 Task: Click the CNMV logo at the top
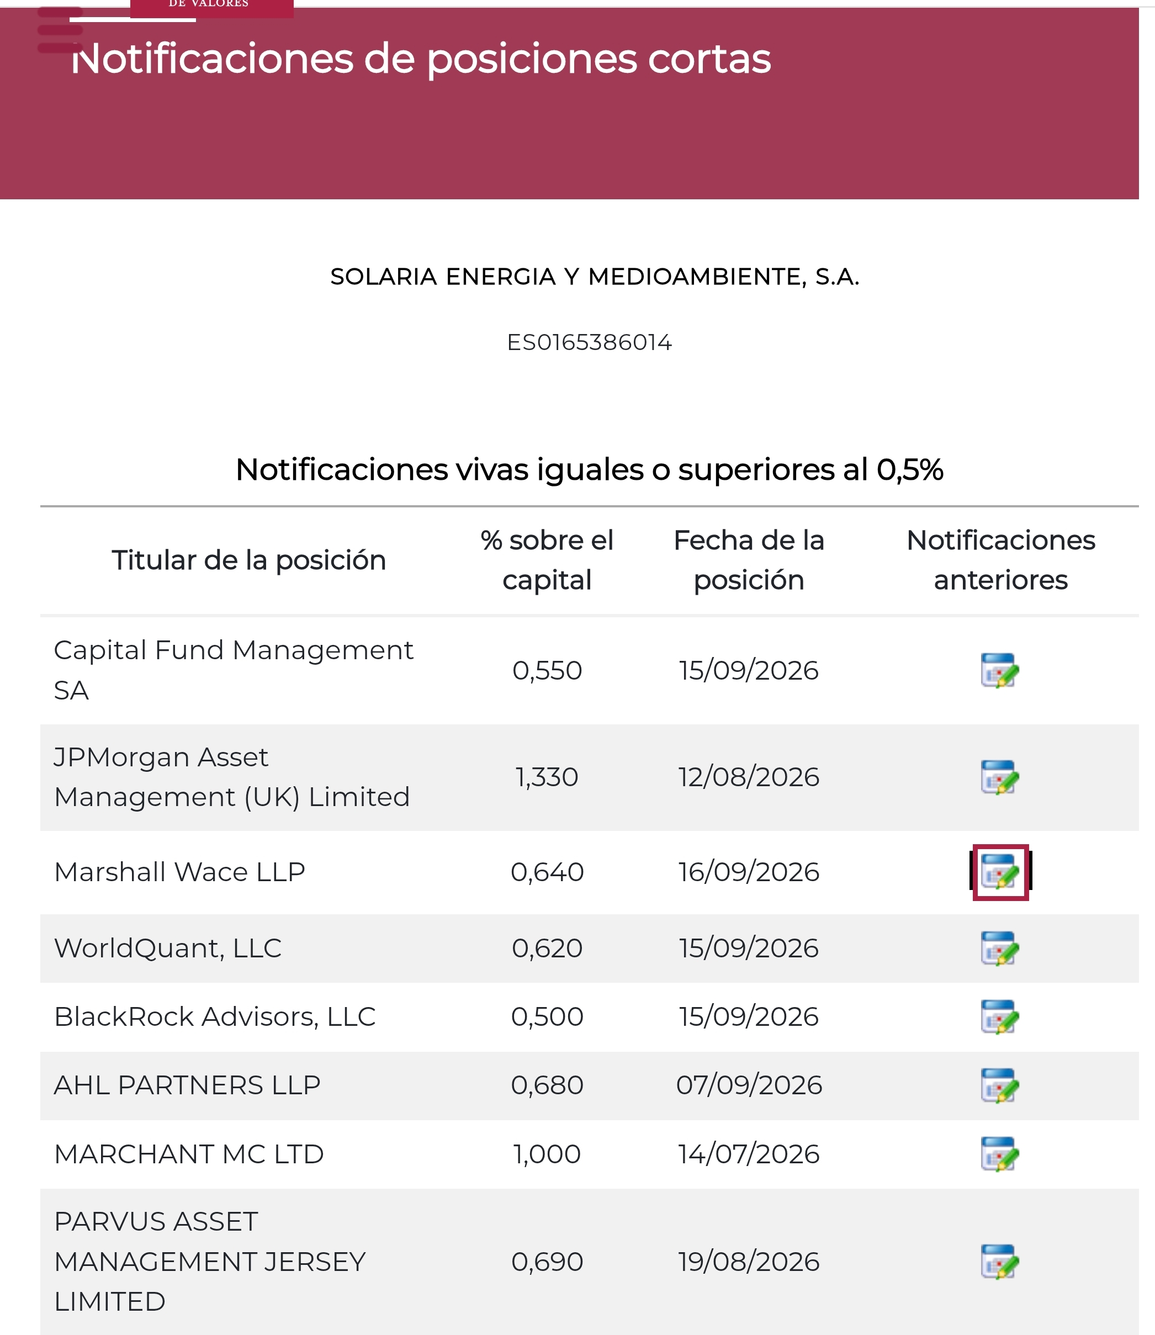tap(211, 8)
